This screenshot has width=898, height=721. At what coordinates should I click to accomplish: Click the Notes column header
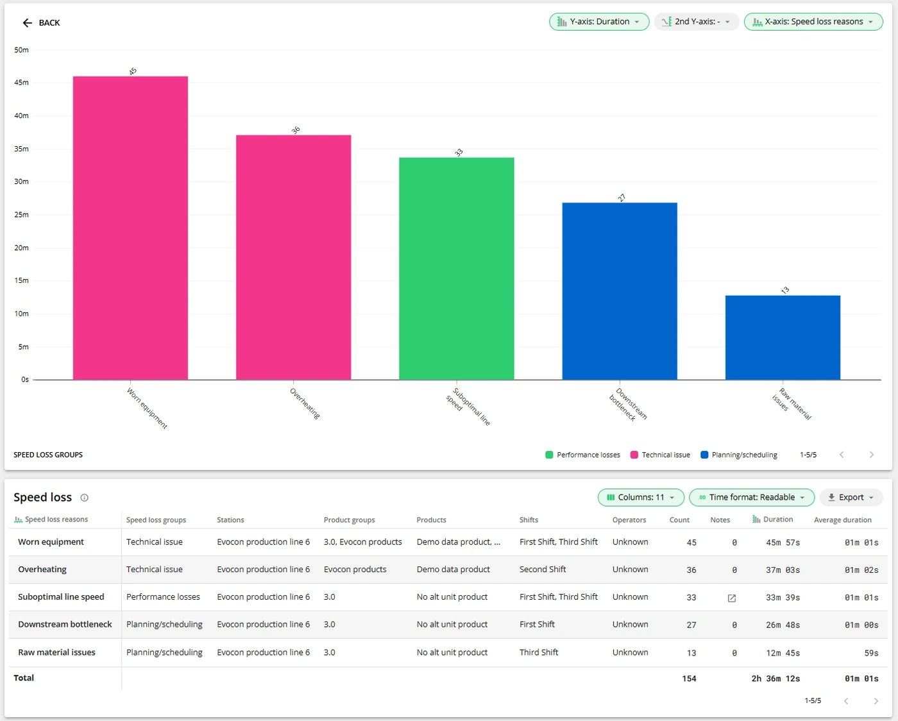[720, 520]
